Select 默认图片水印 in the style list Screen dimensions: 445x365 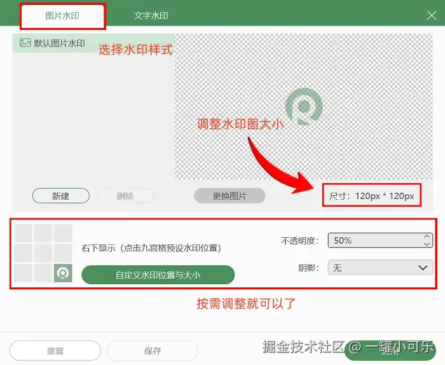click(x=93, y=43)
